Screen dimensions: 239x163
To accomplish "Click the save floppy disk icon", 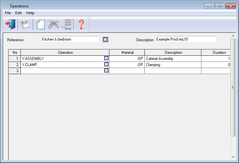I will click(25, 24).
